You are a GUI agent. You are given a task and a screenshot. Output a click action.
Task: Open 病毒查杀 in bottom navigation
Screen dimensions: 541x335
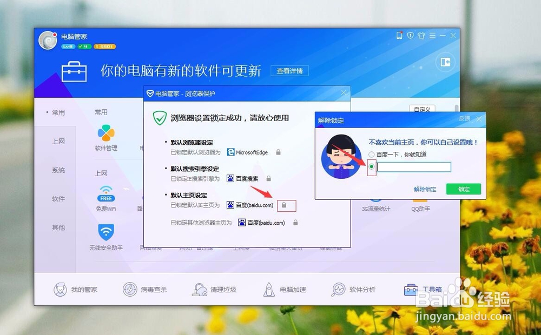tap(145, 290)
